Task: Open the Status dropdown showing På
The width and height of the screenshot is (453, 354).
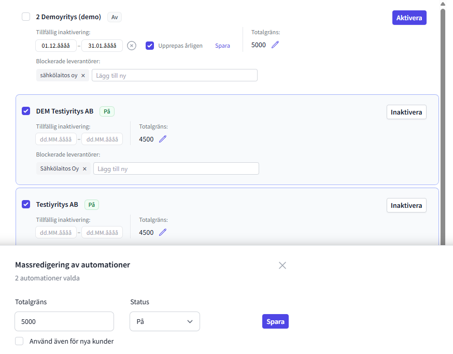Action: click(x=165, y=321)
